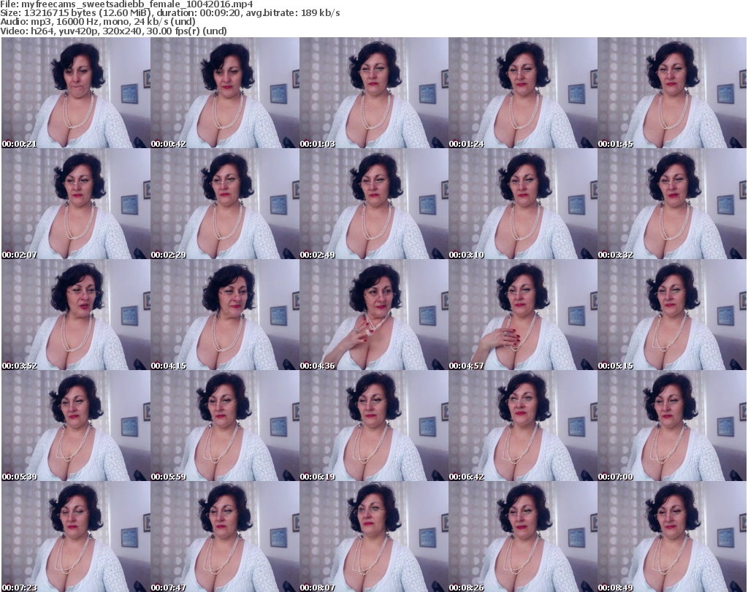Image resolution: width=748 pixels, height=592 pixels.
Task: Click the thumbnail at timestamp 00:00:21
Action: (75, 93)
